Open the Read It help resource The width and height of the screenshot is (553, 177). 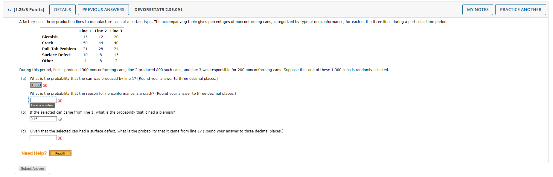[60, 153]
